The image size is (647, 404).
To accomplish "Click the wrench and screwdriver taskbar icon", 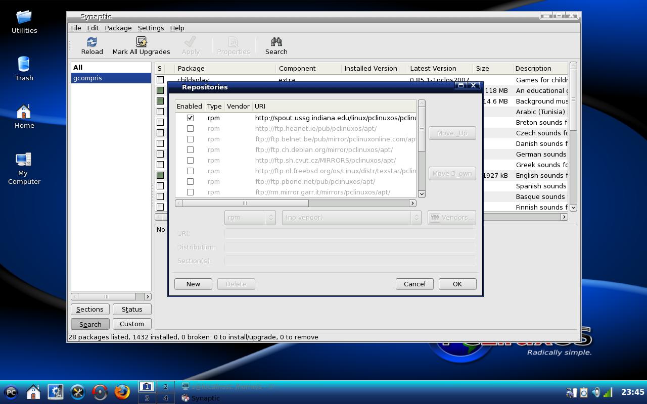I will 78,392.
